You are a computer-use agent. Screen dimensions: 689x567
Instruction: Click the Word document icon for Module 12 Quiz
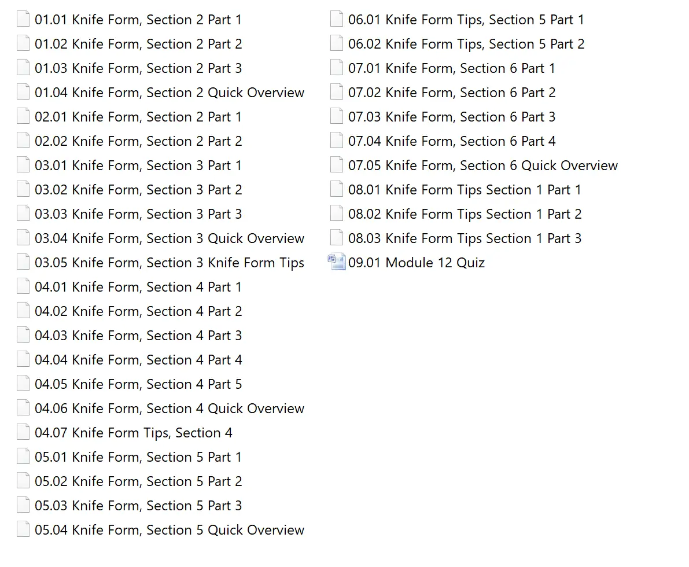click(337, 263)
